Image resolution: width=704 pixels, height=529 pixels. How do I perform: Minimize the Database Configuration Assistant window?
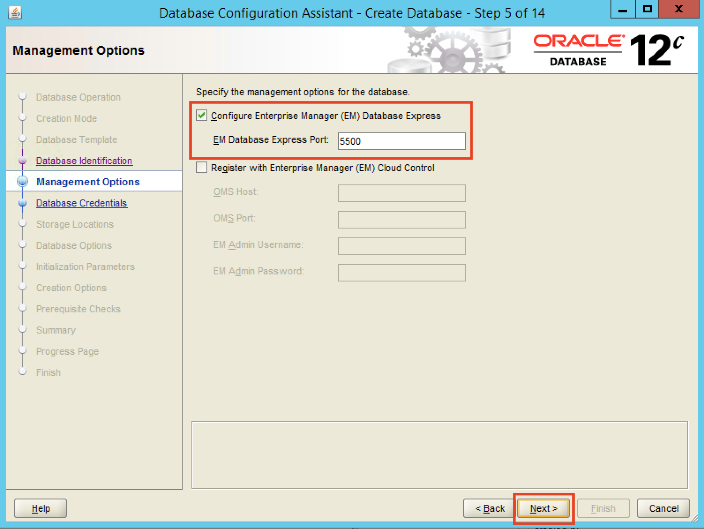coord(623,9)
